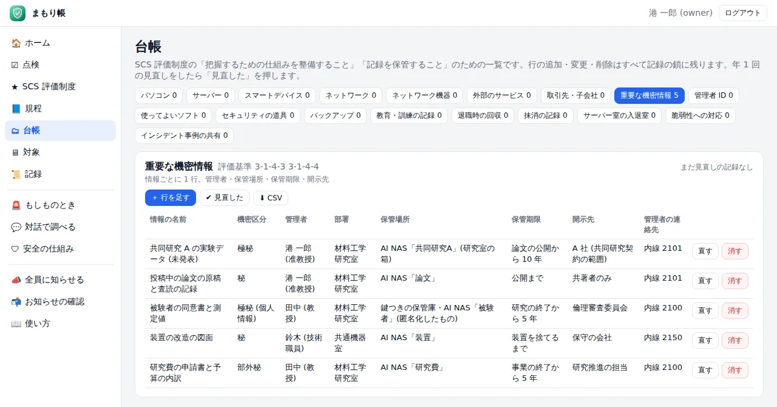Select the セキュリティの道具 0 tab

point(258,115)
